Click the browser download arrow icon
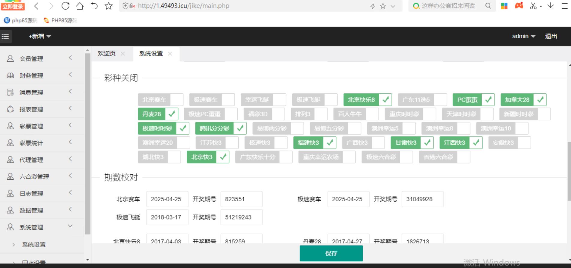 click(x=550, y=6)
